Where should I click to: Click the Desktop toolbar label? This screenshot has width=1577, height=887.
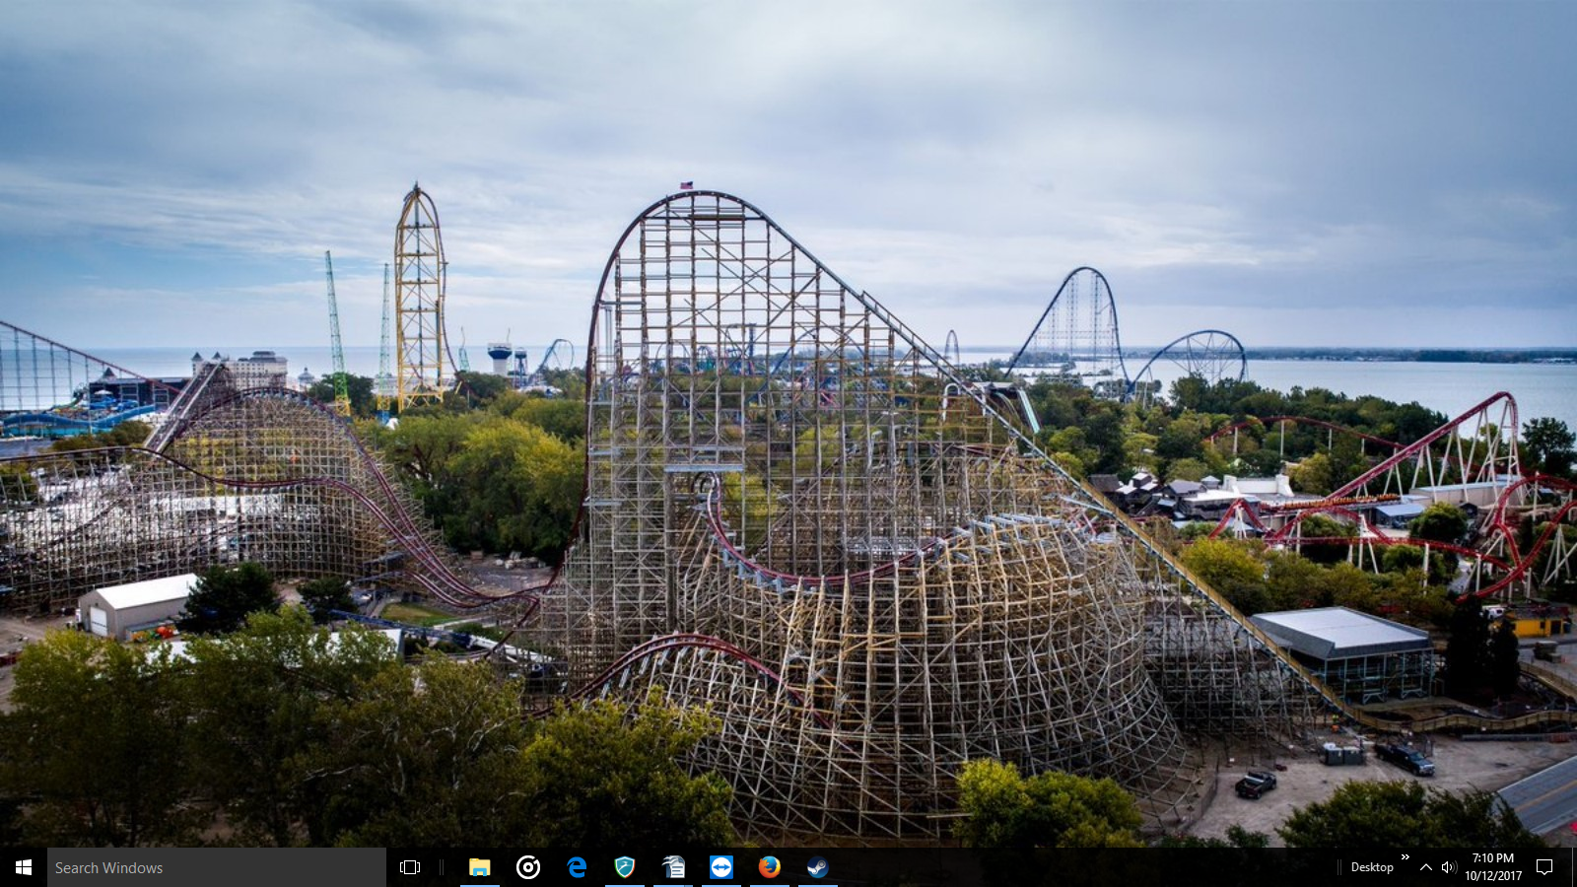point(1371,867)
